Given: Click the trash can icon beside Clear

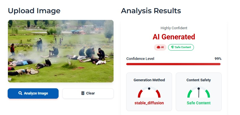Looking at the screenshot, I should pos(83,93).
